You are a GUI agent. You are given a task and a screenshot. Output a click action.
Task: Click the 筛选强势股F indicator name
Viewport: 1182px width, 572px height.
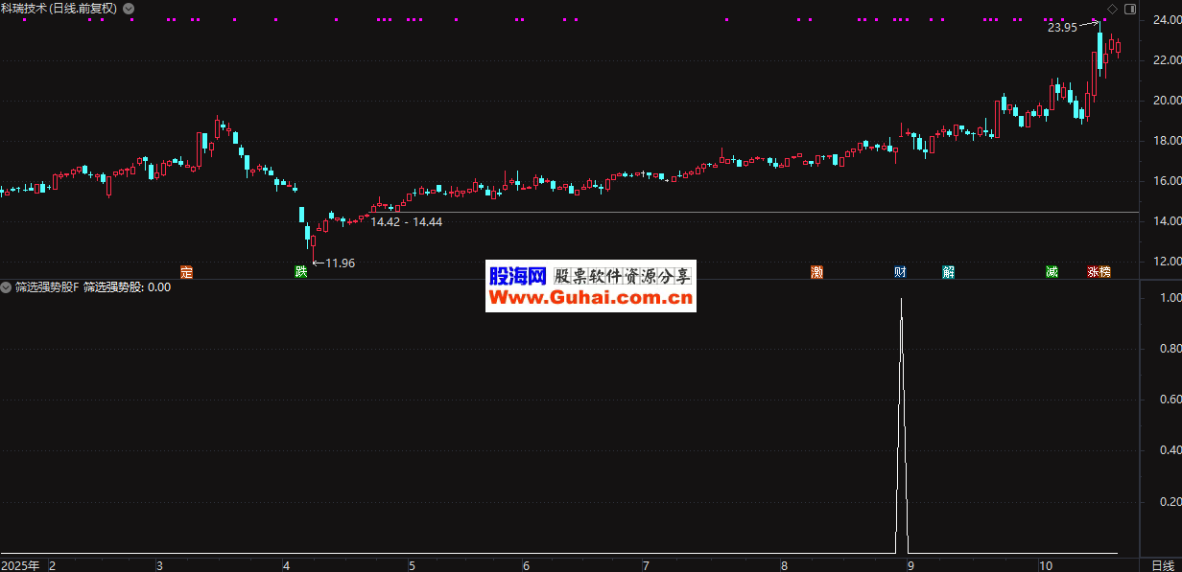47,286
